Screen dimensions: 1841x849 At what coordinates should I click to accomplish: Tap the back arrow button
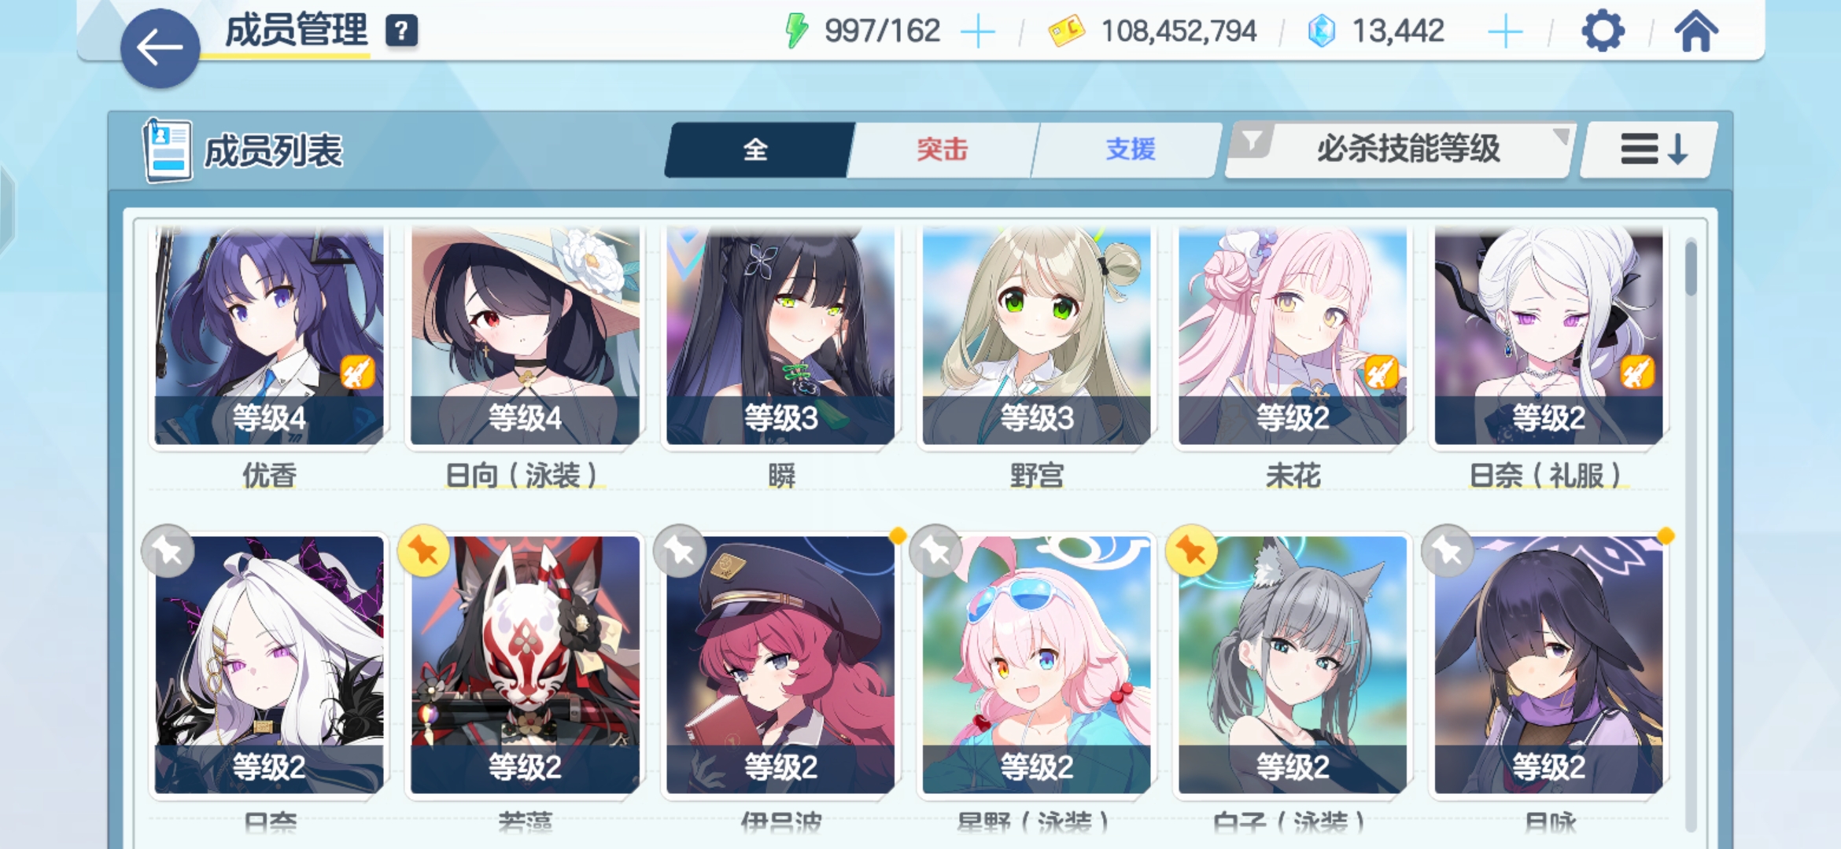point(160,48)
